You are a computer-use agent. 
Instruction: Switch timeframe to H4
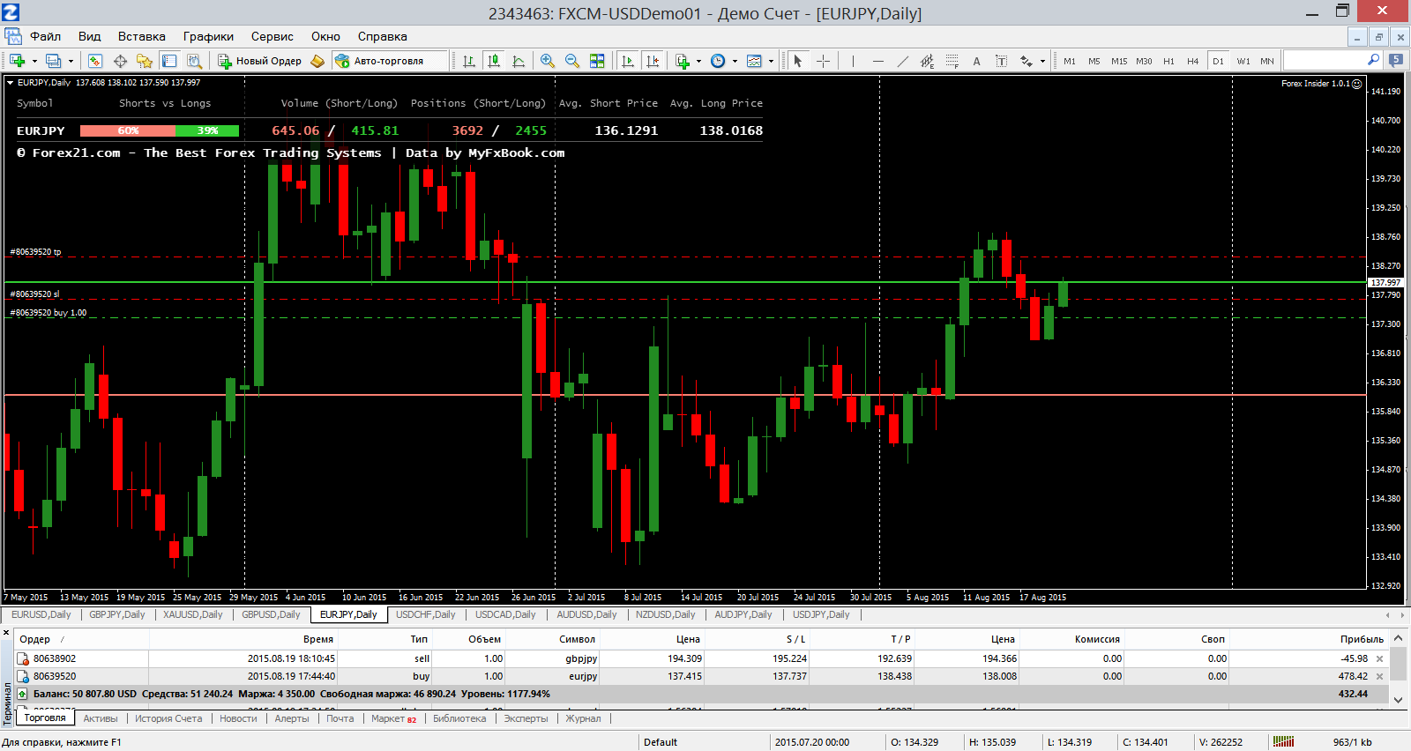coord(1193,61)
